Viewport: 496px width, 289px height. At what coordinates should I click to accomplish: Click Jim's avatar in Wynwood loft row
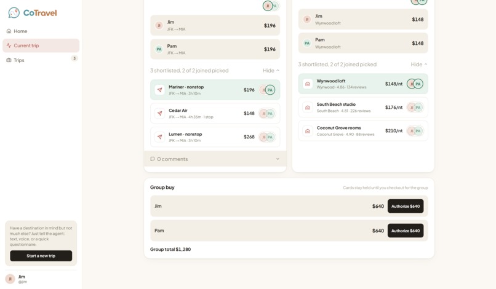[x=307, y=19]
